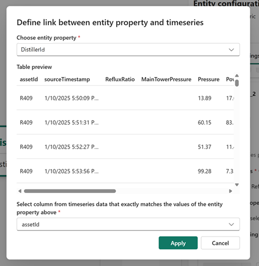Viewport: 259px width, 266px height.
Task: Click the row with timestamp 5:50:09
Action: tap(125, 98)
